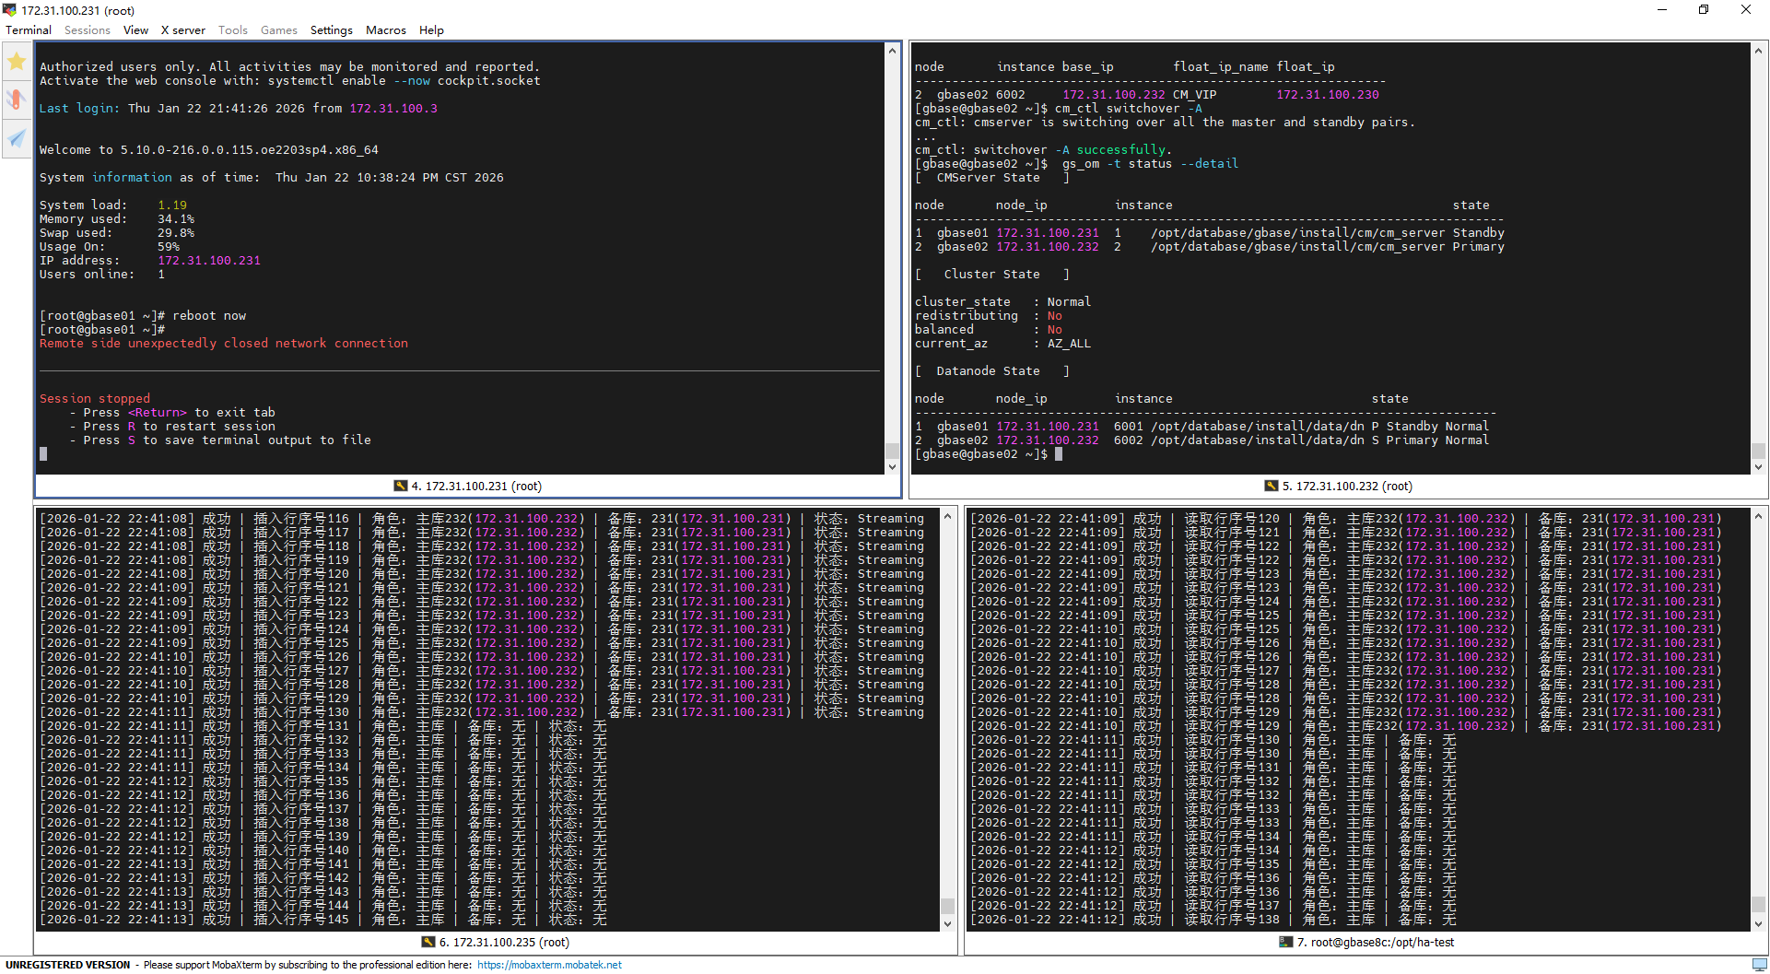The image size is (1770, 974).
Task: Select the 6. 172.31.100.235 (root) pane label
Action: [504, 942]
